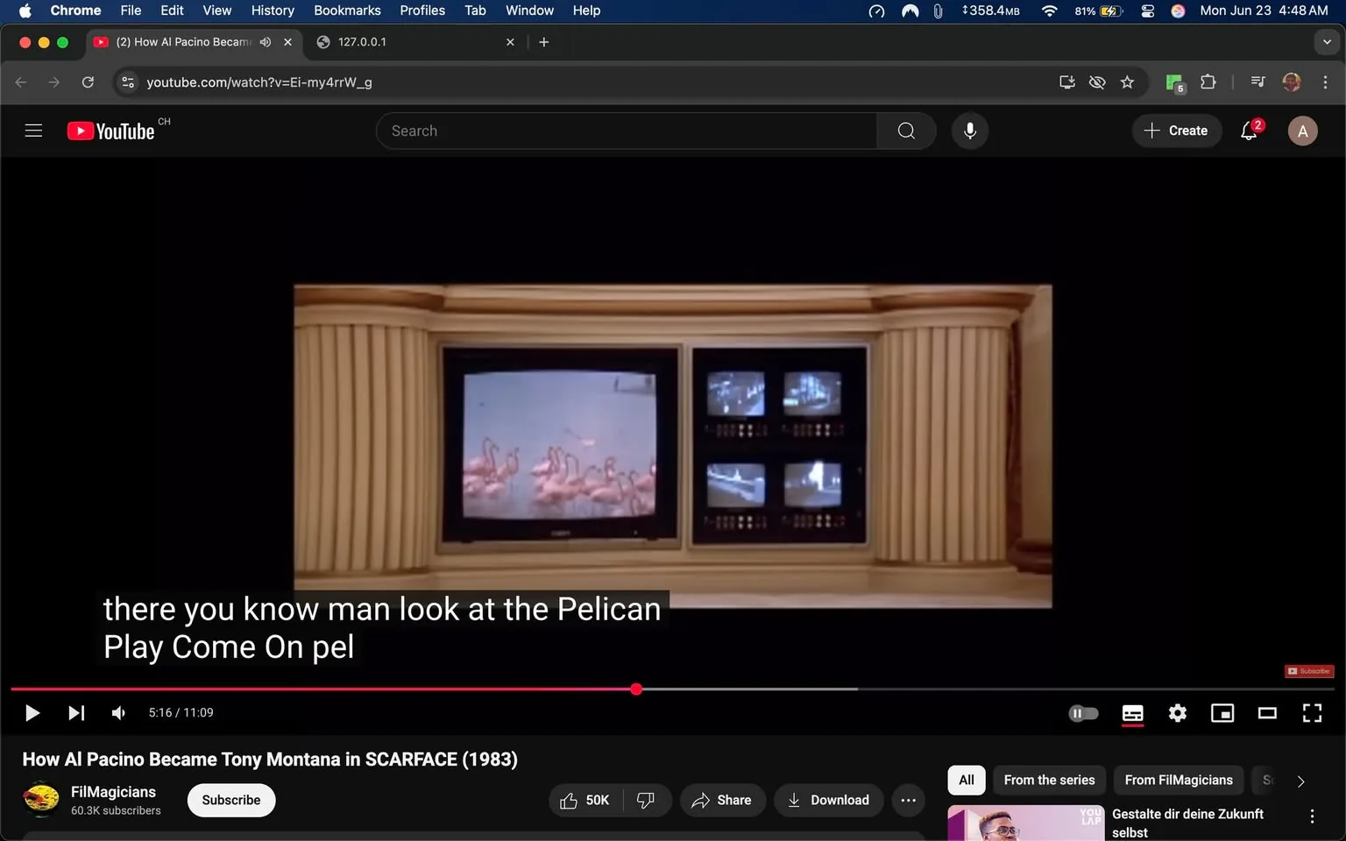The width and height of the screenshot is (1346, 841).
Task: Unmute the video volume icon
Action: [x=117, y=712]
